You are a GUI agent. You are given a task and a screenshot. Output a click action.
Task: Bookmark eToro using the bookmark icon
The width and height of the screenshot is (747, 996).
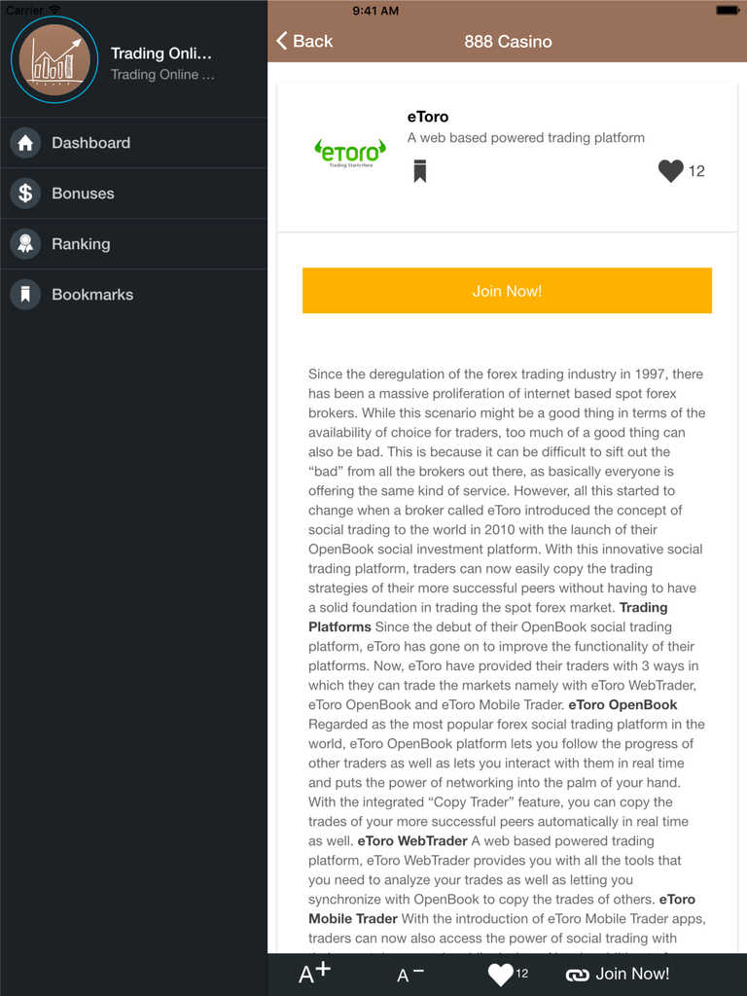419,171
